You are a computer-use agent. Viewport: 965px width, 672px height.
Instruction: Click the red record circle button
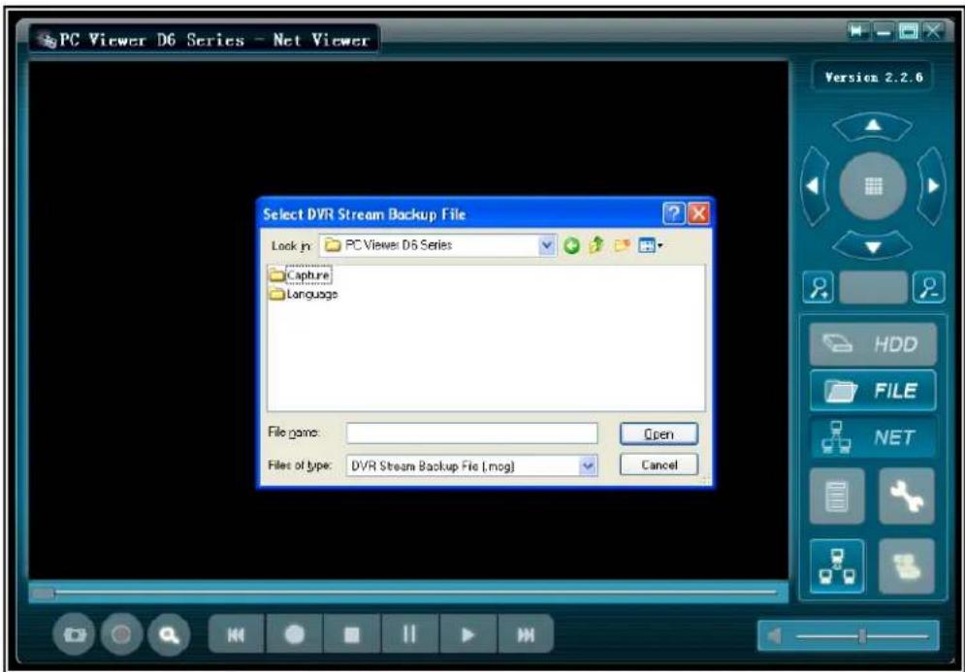tap(122, 634)
